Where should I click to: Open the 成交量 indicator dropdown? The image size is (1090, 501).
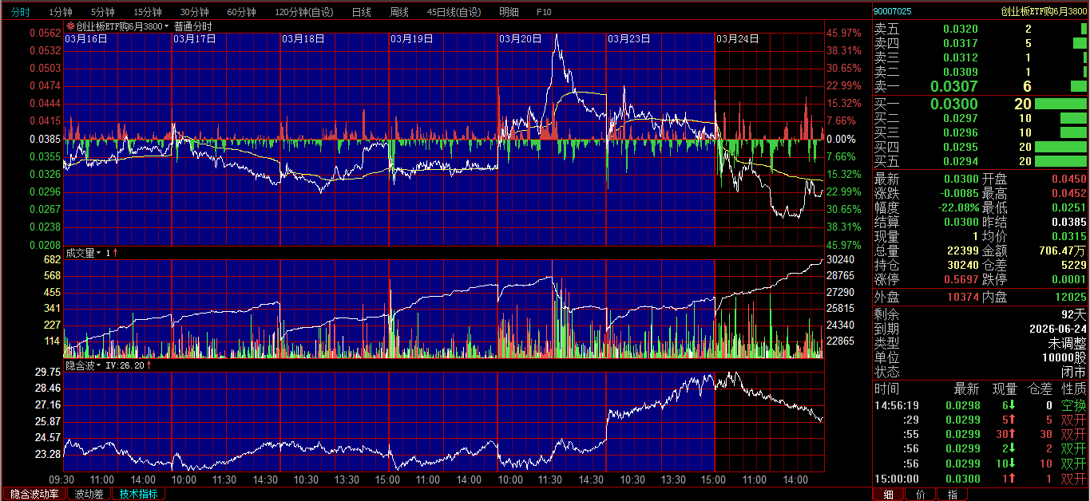coord(99,253)
